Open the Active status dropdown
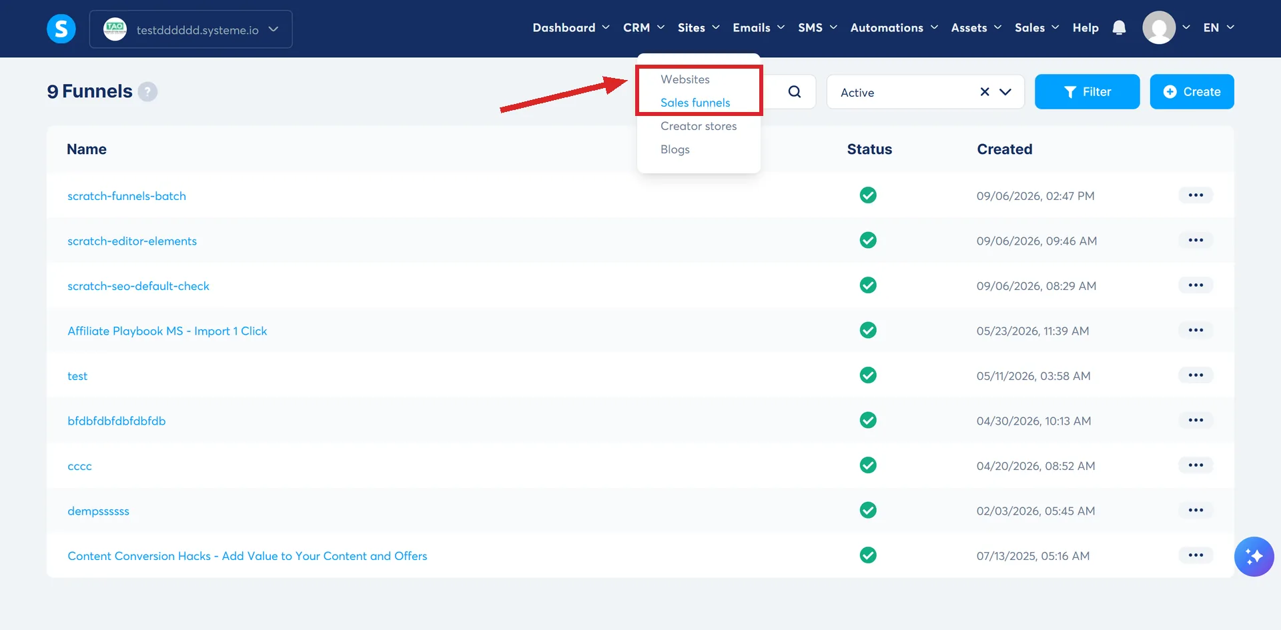Viewport: 1281px width, 630px height. [1005, 92]
